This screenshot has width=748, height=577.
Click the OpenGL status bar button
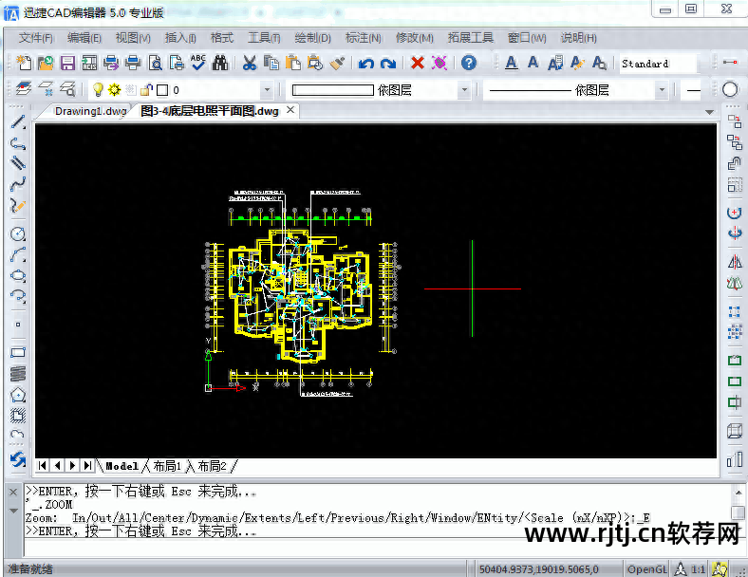[x=646, y=568]
